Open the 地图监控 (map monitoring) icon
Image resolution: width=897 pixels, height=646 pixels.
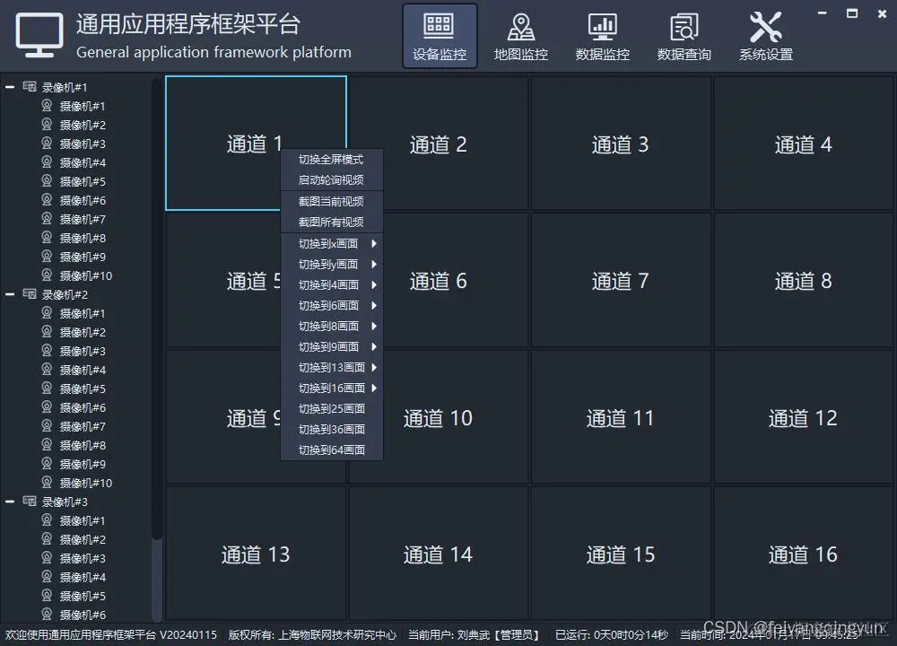[x=521, y=34]
